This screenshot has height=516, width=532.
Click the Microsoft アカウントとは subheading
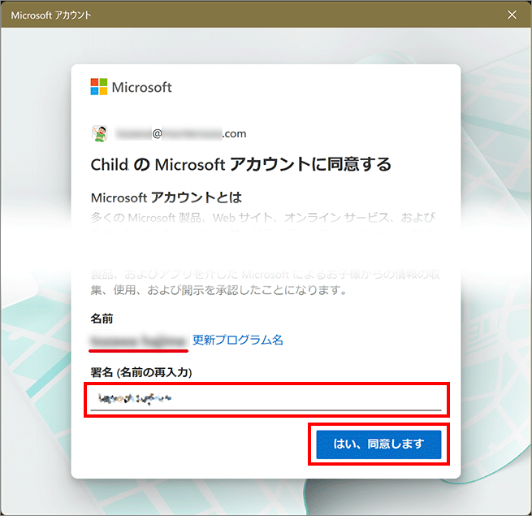coord(167,197)
